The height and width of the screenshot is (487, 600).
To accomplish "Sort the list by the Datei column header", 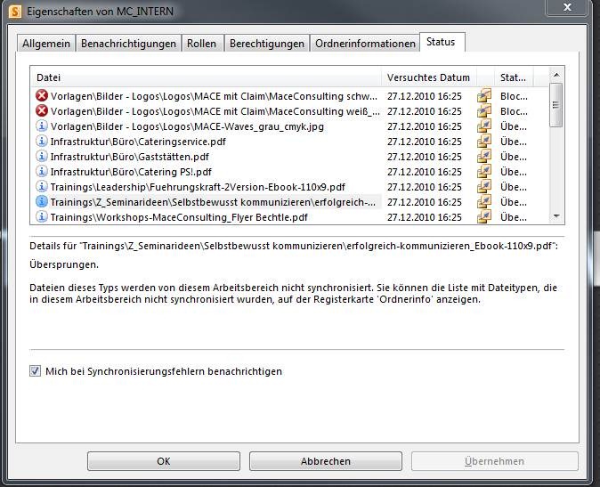I will pos(205,77).
